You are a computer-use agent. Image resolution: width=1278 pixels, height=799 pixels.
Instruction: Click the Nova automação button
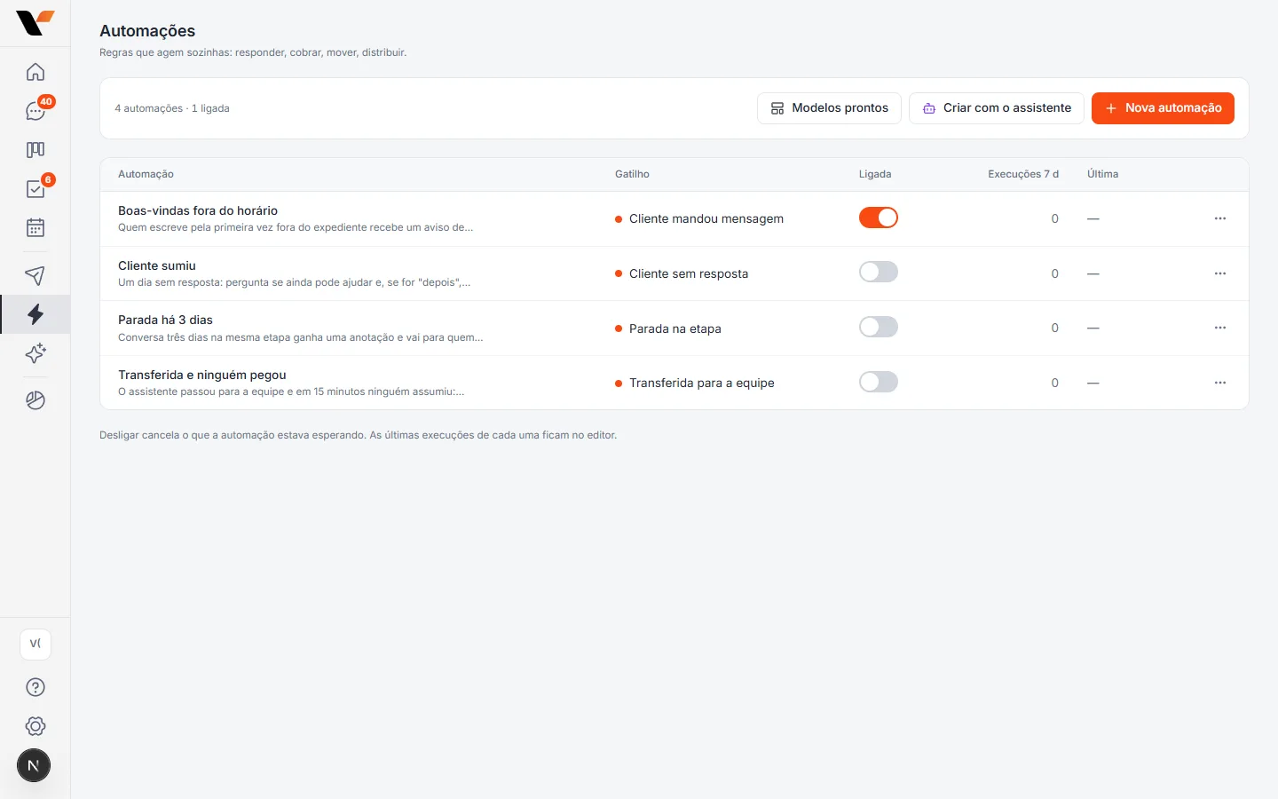[1163, 108]
